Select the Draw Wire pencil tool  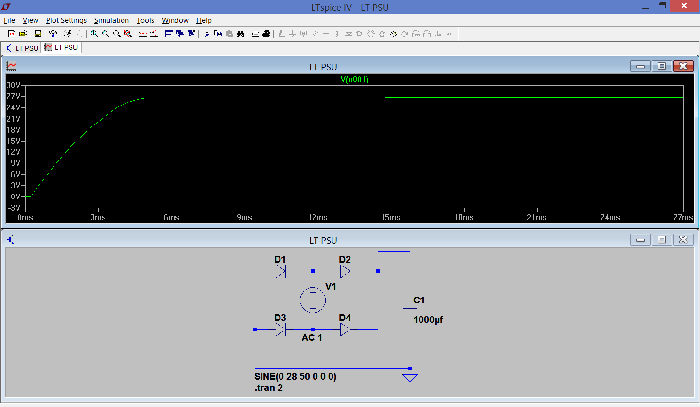[281, 34]
